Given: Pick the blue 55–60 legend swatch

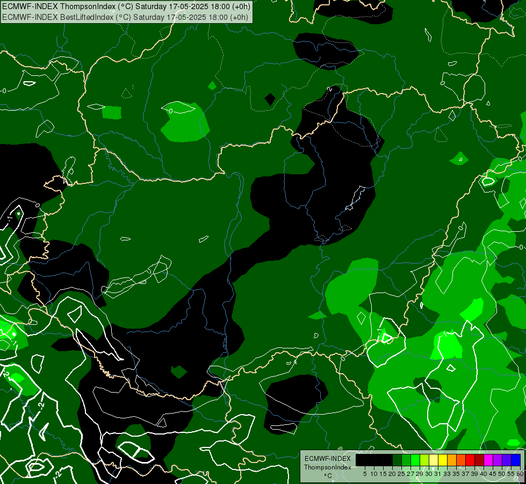Looking at the screenshot, I should click(516, 460).
